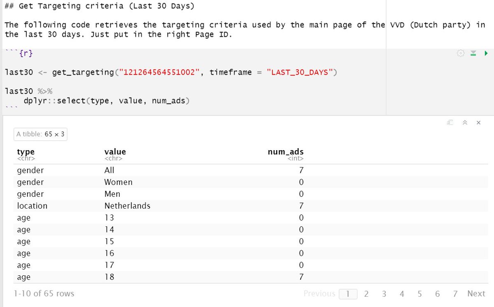Click num_ads value in the Netherlands row
This screenshot has height=307, width=494.
pyautogui.click(x=301, y=206)
